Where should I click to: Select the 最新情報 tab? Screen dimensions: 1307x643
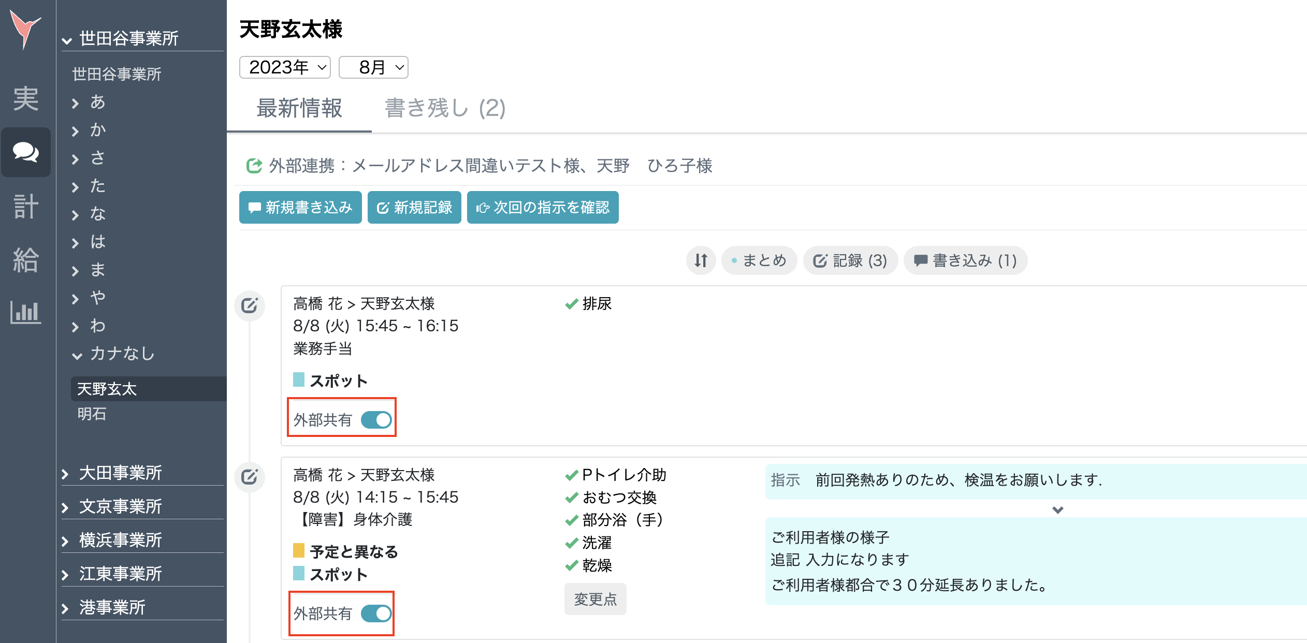coord(299,108)
